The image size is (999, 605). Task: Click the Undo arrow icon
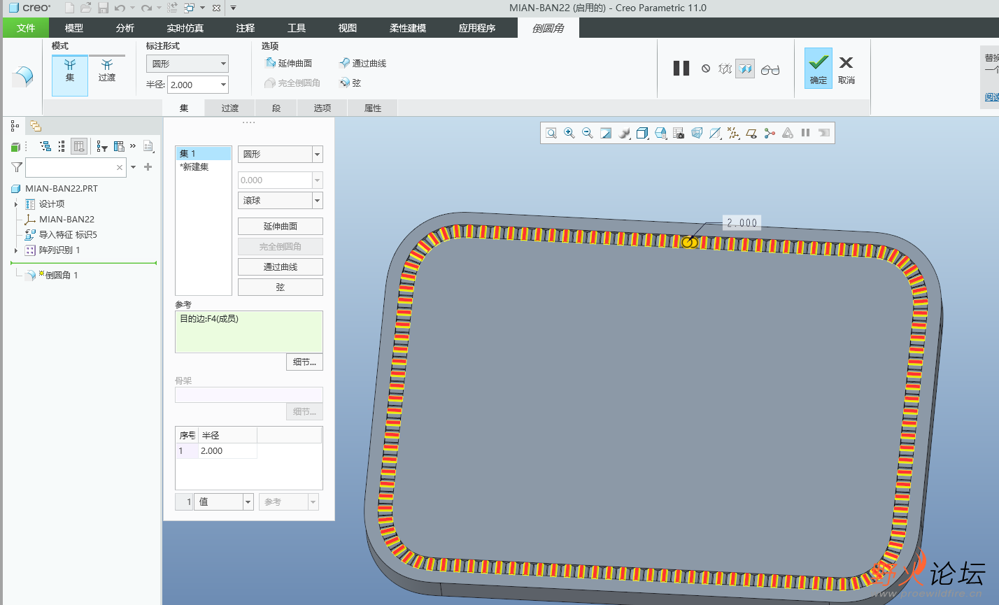120,8
